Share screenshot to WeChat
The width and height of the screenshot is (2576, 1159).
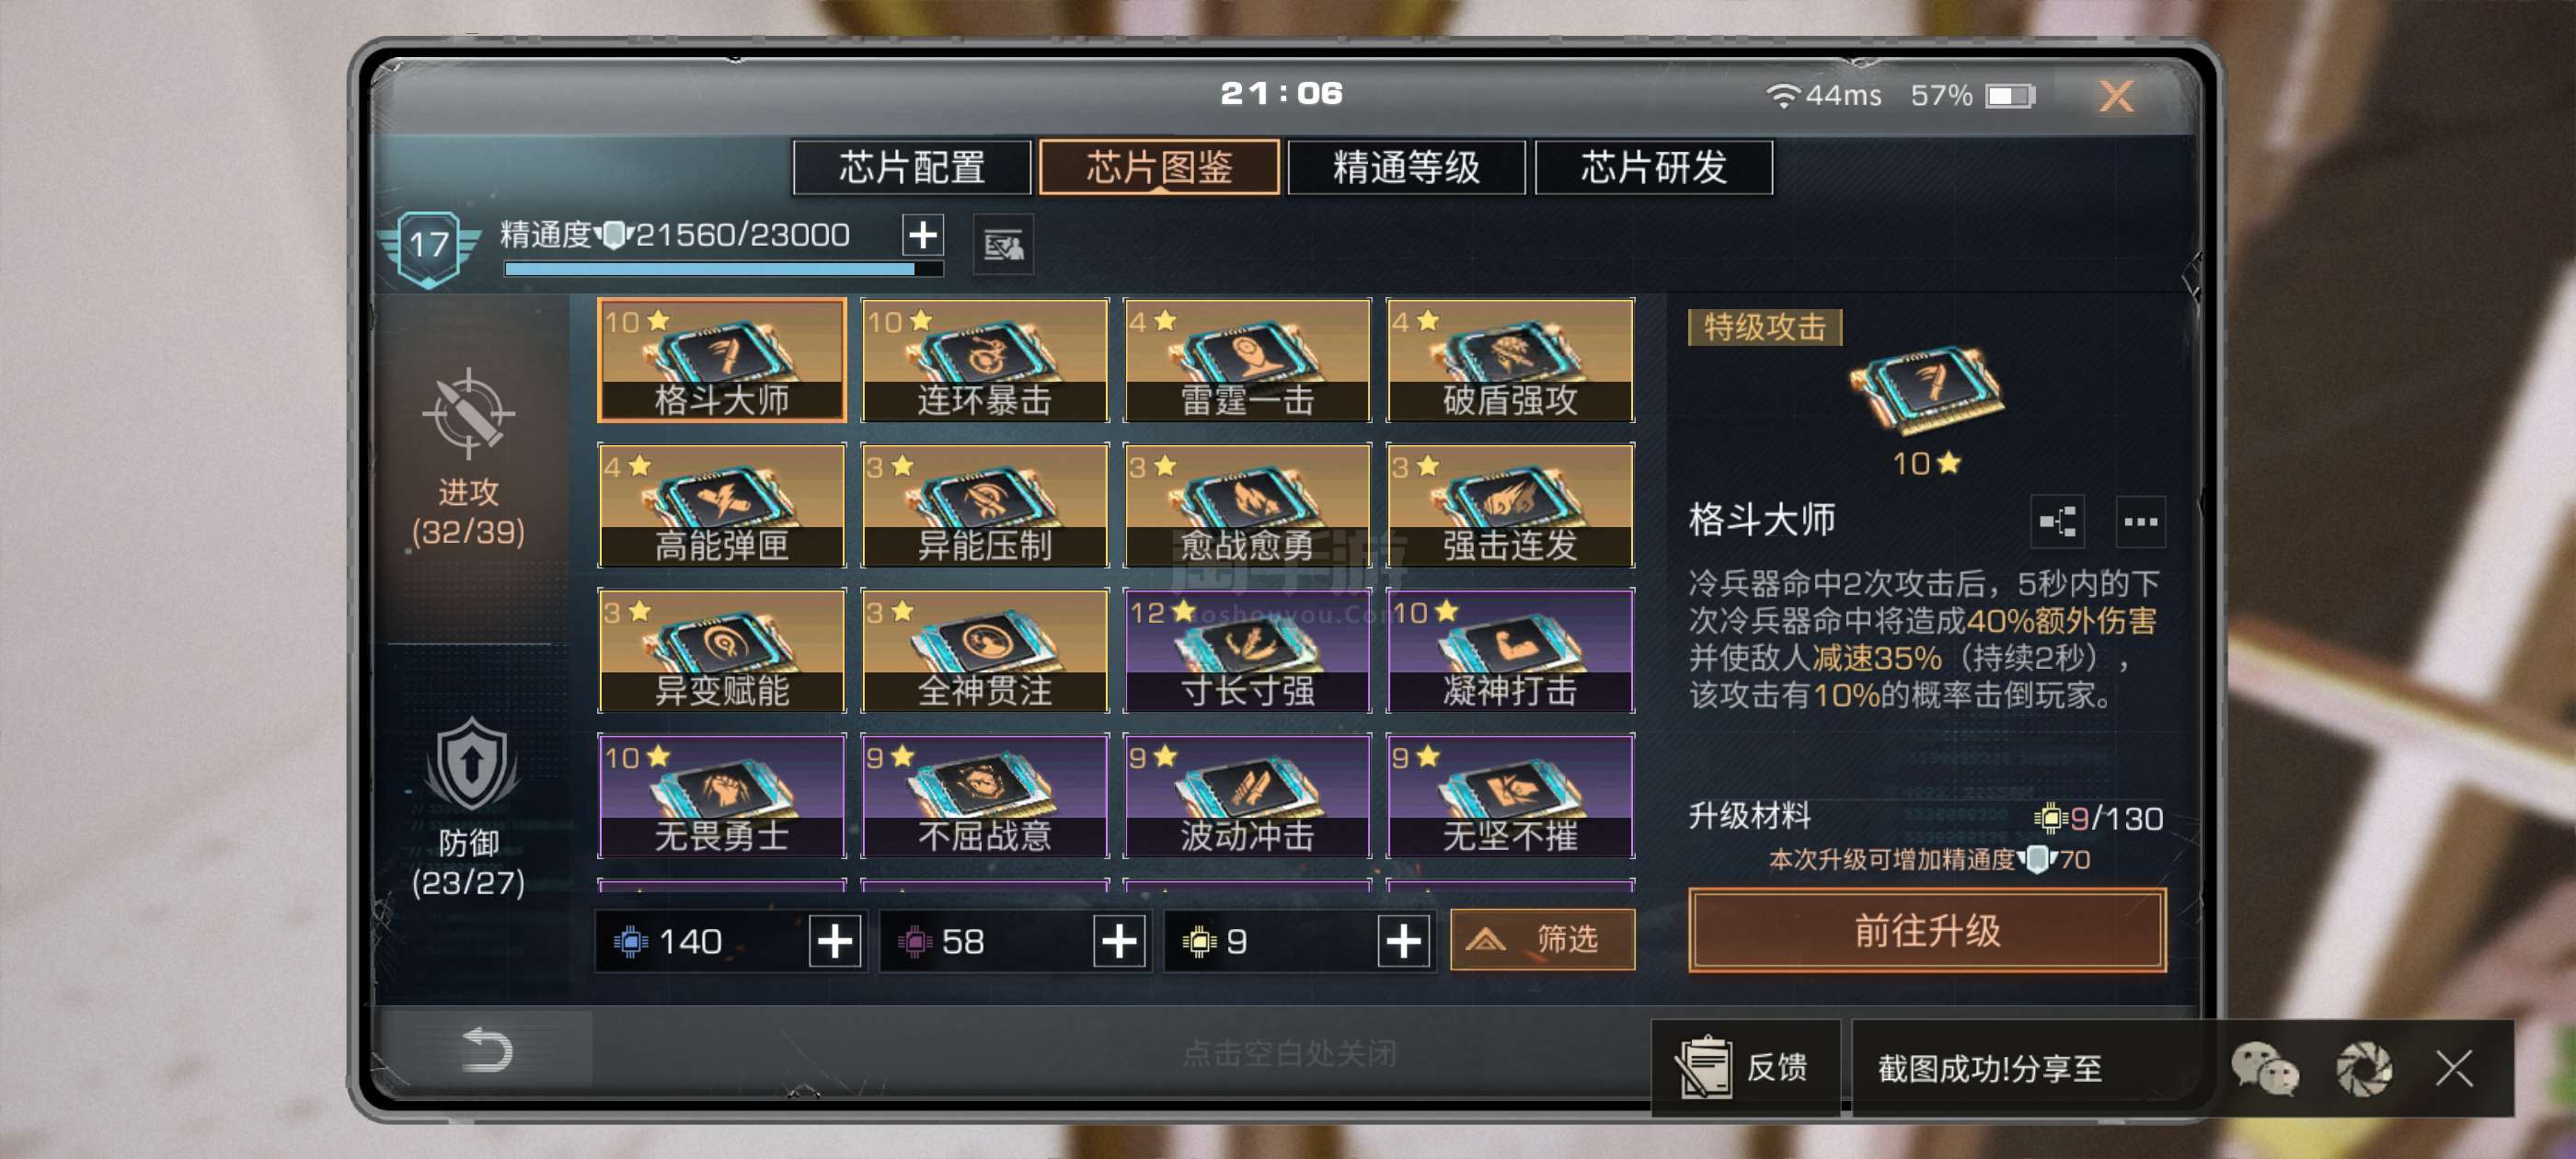[2264, 1068]
